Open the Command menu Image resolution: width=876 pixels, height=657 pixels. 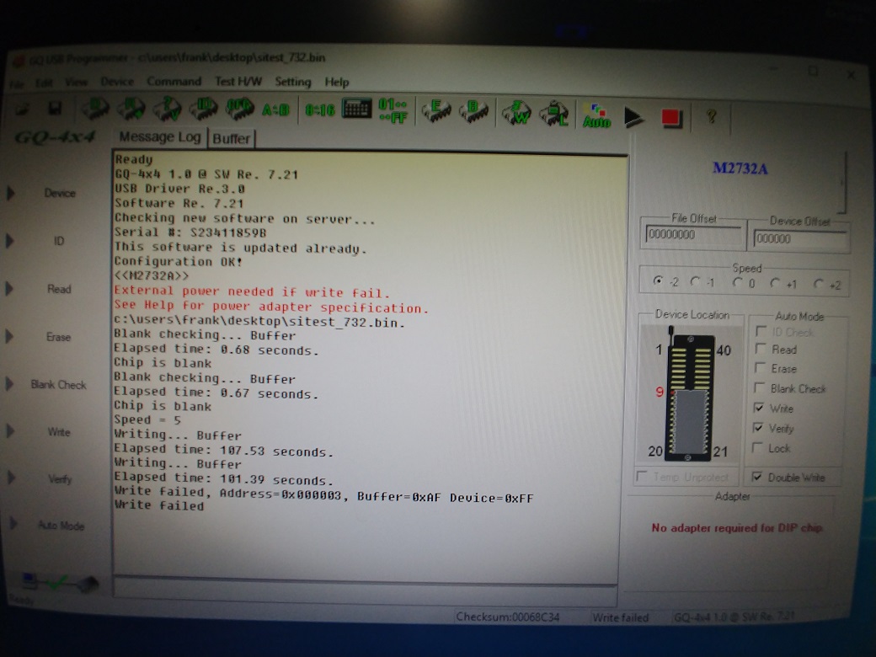(174, 82)
